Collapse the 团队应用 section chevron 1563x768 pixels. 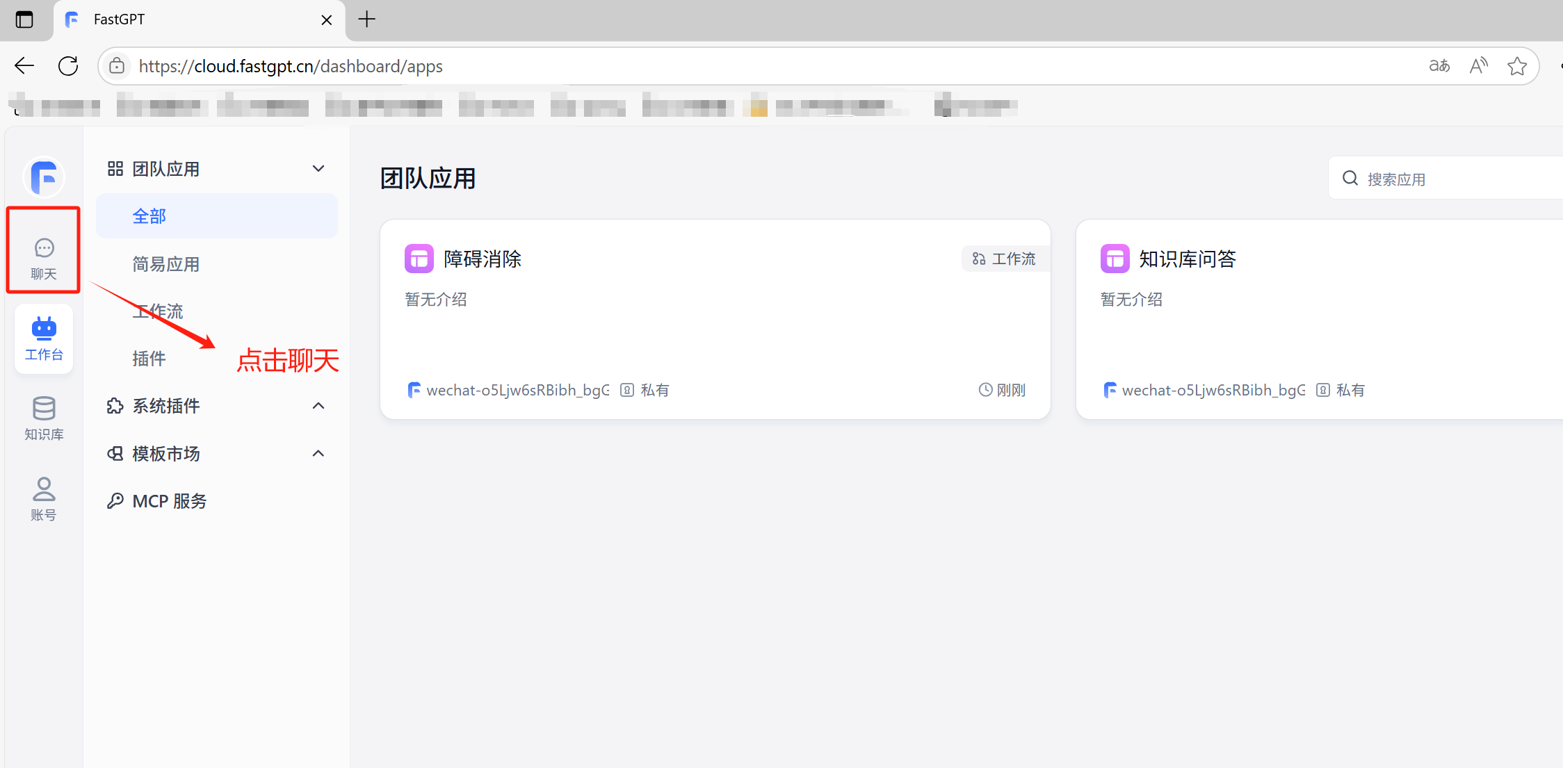click(318, 168)
